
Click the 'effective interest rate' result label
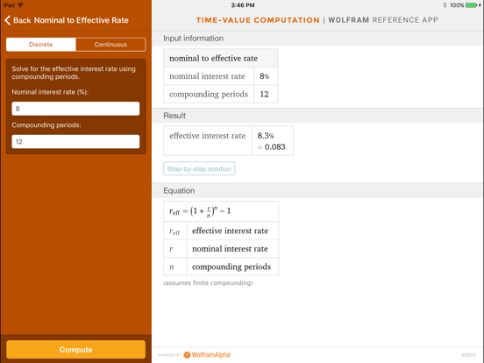point(207,136)
